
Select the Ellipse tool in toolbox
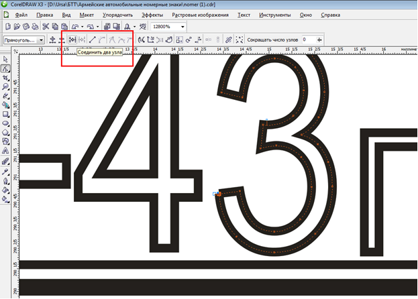tap(5, 123)
